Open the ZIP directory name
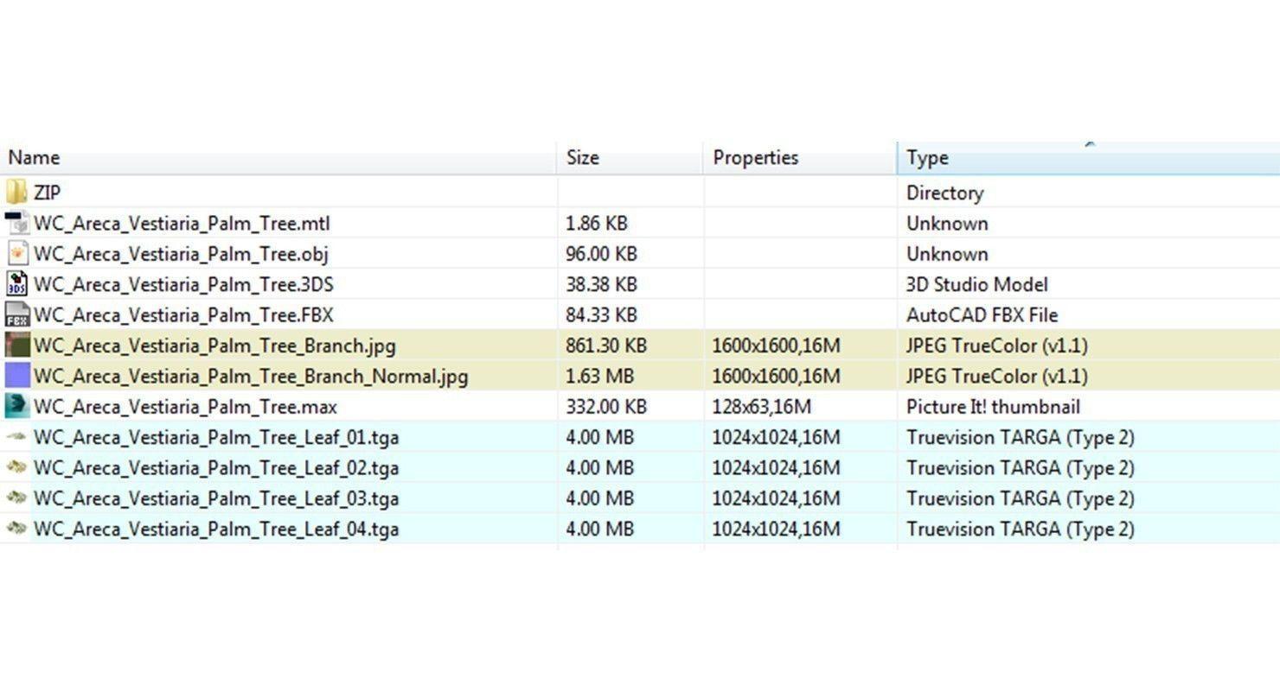The image size is (1280, 691). [x=47, y=193]
